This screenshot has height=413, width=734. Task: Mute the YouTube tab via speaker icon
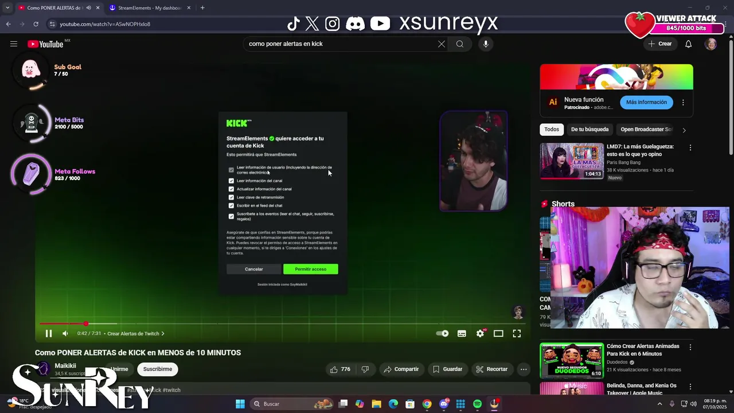88,8
